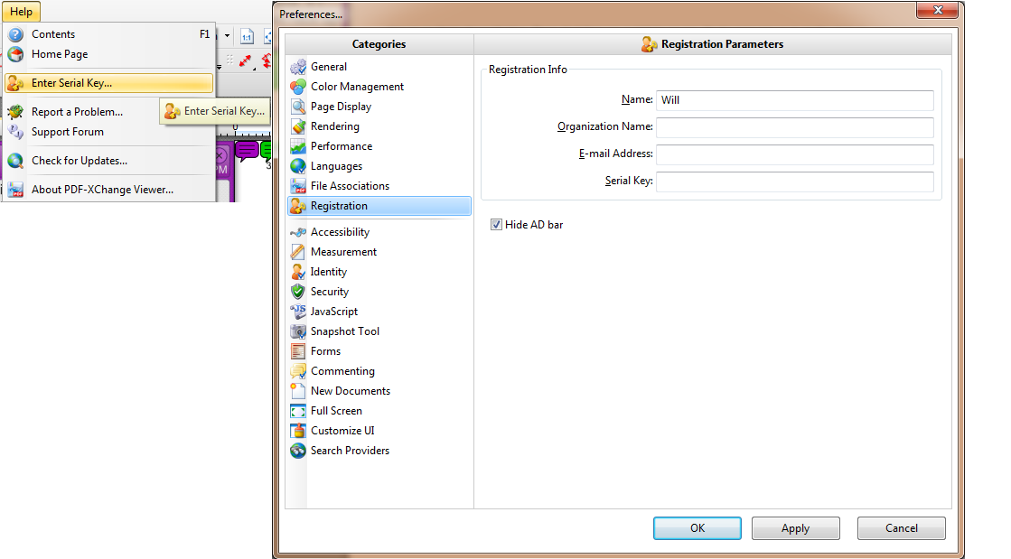Choose Commenting in Categories list

click(342, 371)
